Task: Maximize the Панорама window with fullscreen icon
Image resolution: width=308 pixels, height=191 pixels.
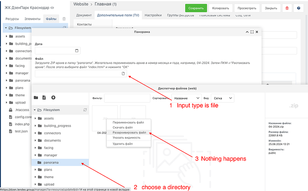Action: point(252,32)
